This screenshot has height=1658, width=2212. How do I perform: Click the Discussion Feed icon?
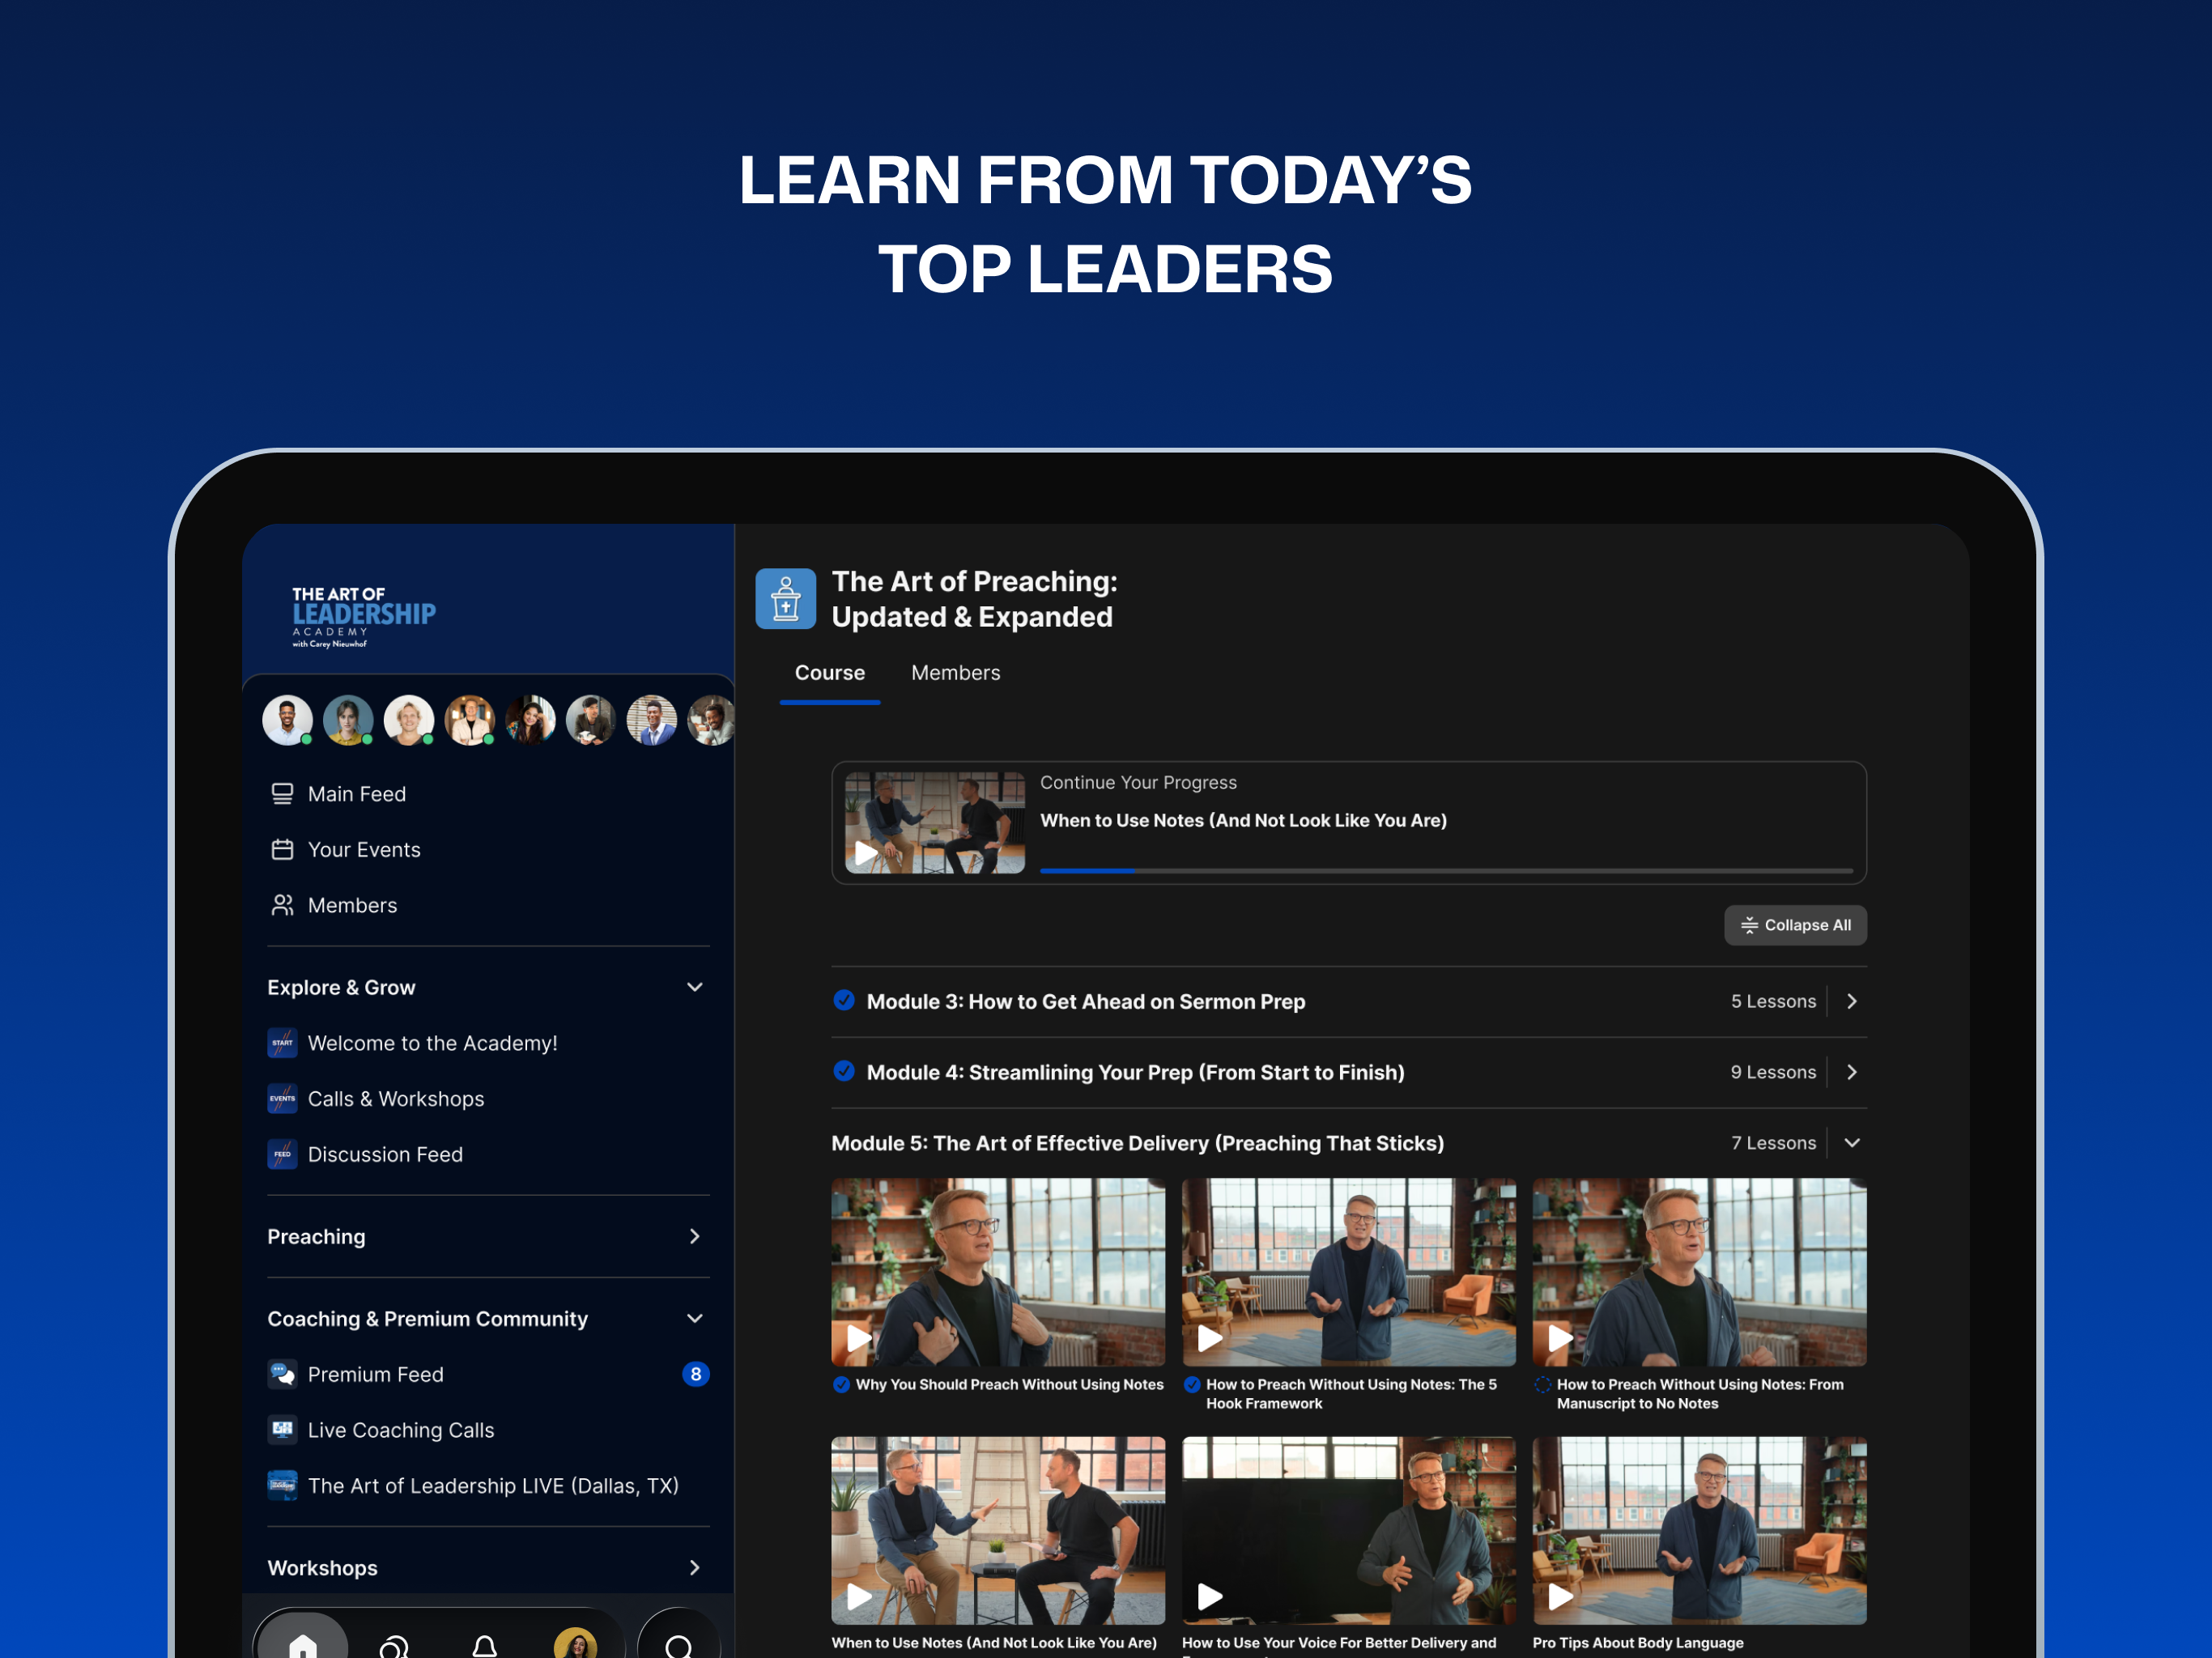pos(282,1155)
